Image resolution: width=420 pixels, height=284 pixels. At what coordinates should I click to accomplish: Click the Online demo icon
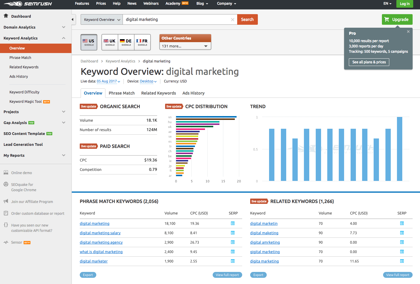(x=6, y=173)
